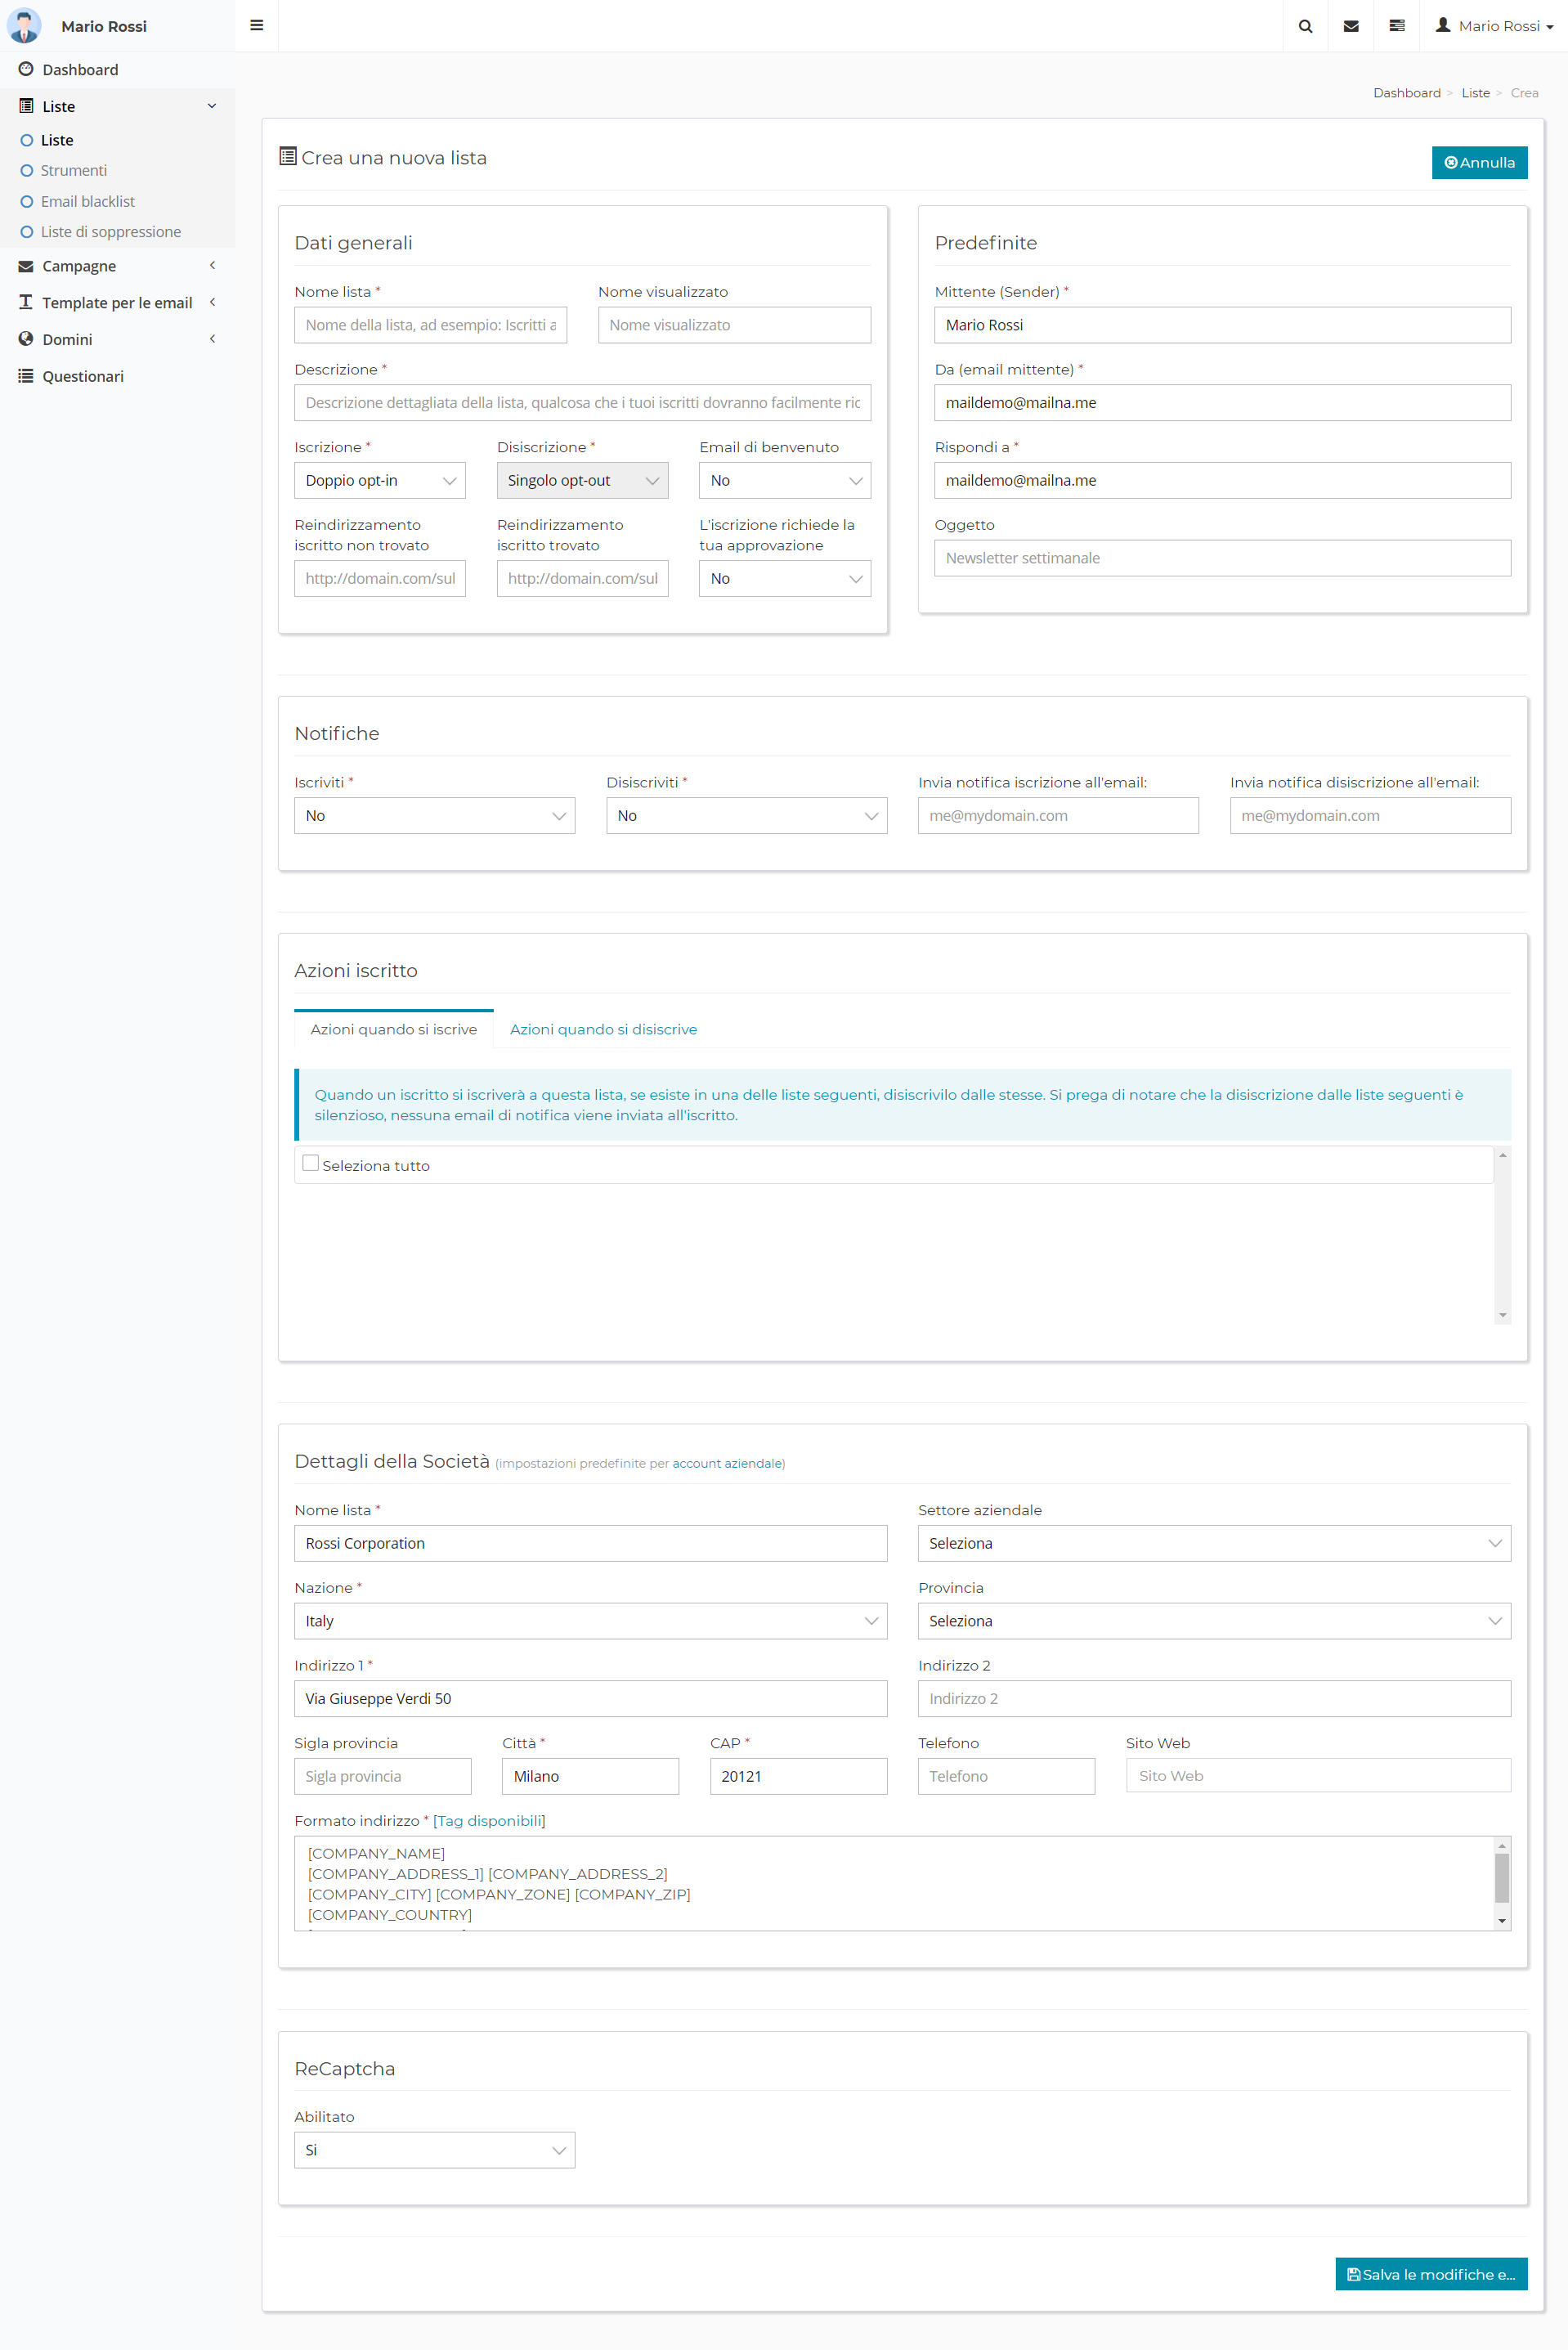The height and width of the screenshot is (2350, 1568).
Task: Open the ReCaptcha Abilitato dropdown
Action: click(434, 2150)
